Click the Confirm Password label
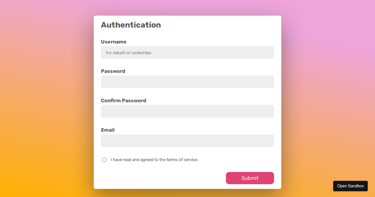Image resolution: width=375 pixels, height=197 pixels. pos(123,100)
